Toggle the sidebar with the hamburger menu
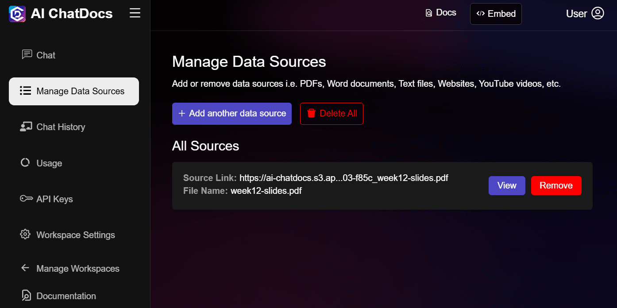This screenshot has height=308, width=617. point(135,13)
